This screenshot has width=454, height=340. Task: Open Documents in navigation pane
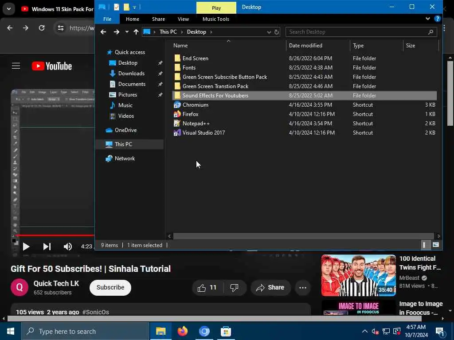click(x=132, y=84)
